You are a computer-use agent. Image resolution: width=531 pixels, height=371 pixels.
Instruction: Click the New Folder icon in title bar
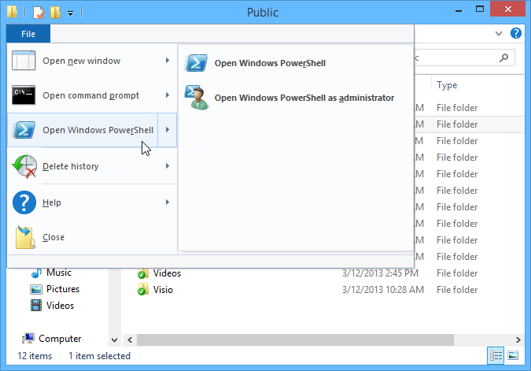click(x=54, y=13)
